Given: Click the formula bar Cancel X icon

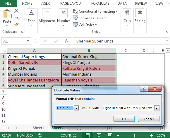Looking at the screenshot, I should tap(45, 41).
